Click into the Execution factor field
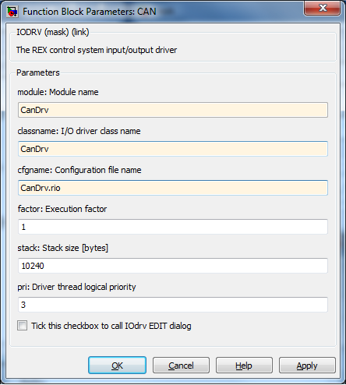This screenshot has height=385, width=346. pos(173,227)
